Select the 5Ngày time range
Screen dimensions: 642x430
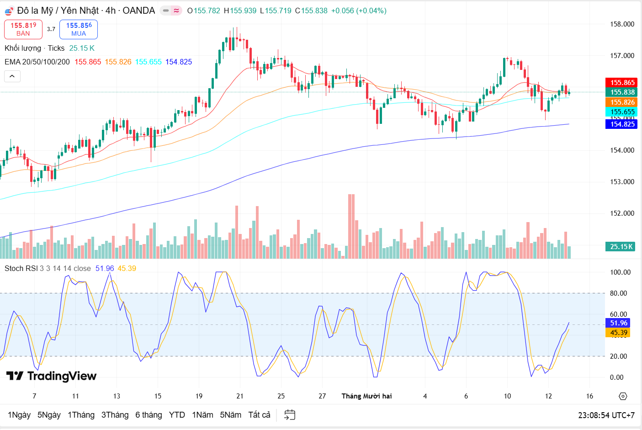click(49, 415)
